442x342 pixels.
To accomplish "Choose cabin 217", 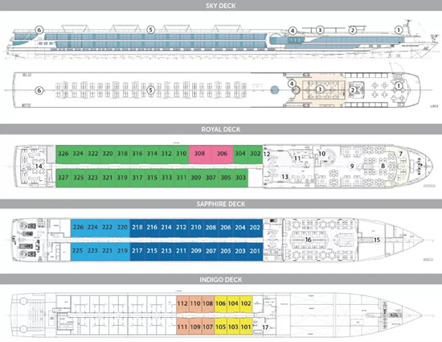I will [x=137, y=251].
